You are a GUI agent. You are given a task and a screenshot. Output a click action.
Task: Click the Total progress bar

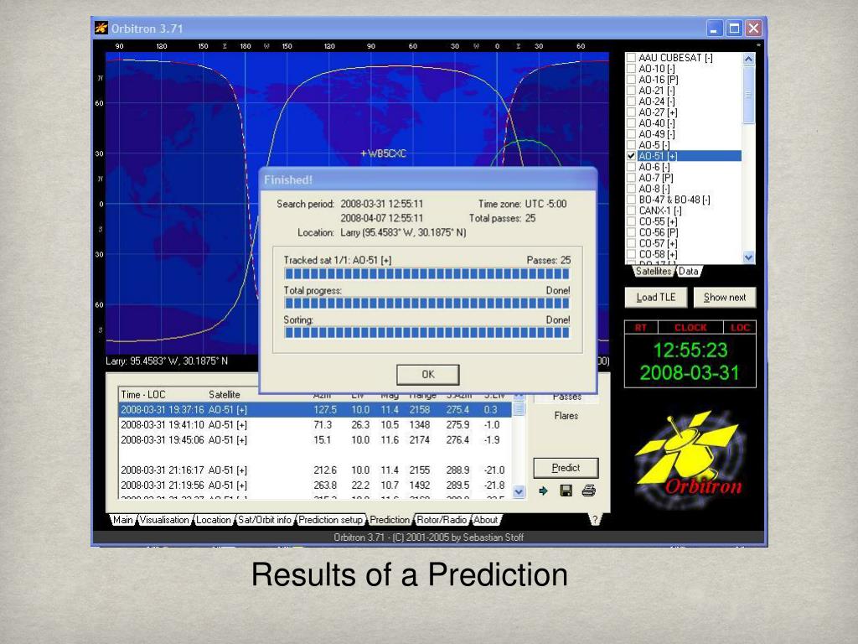pos(426,304)
